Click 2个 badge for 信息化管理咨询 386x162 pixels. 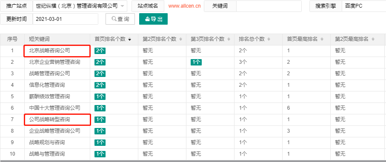[x=100, y=85]
